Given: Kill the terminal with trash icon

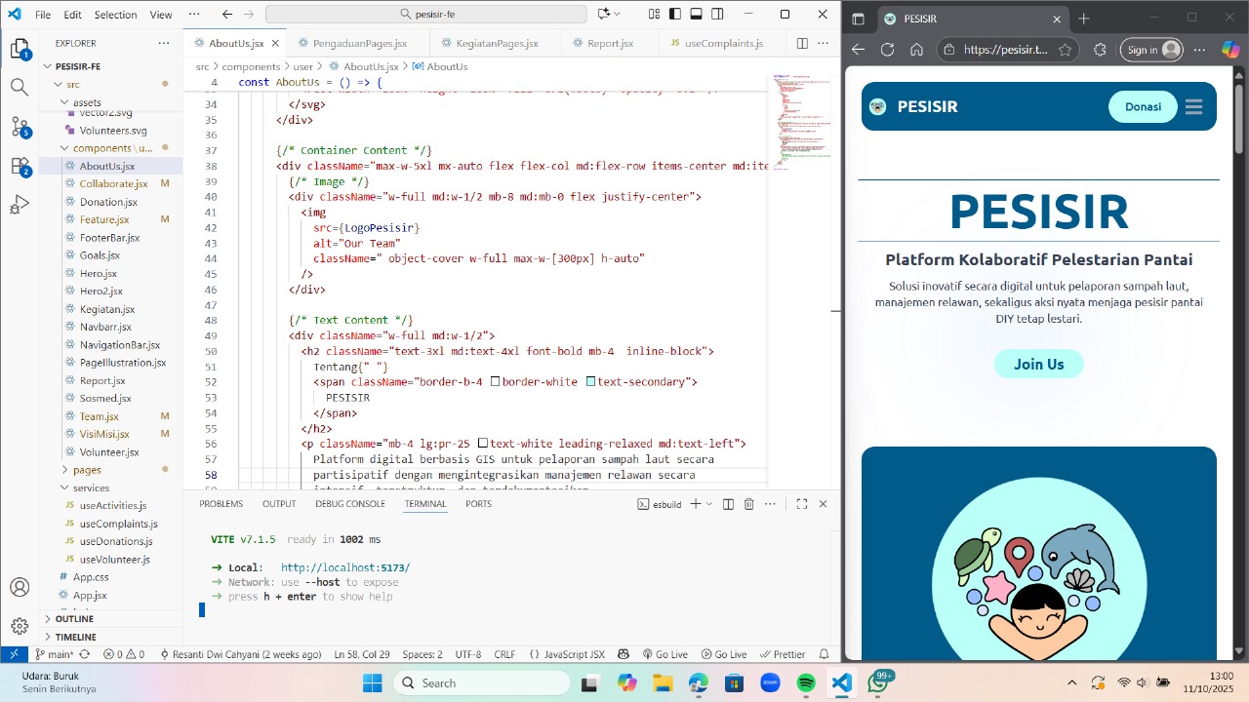Looking at the screenshot, I should click(x=748, y=504).
